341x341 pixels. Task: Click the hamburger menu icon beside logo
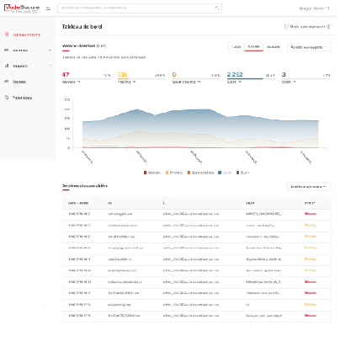[48, 8]
